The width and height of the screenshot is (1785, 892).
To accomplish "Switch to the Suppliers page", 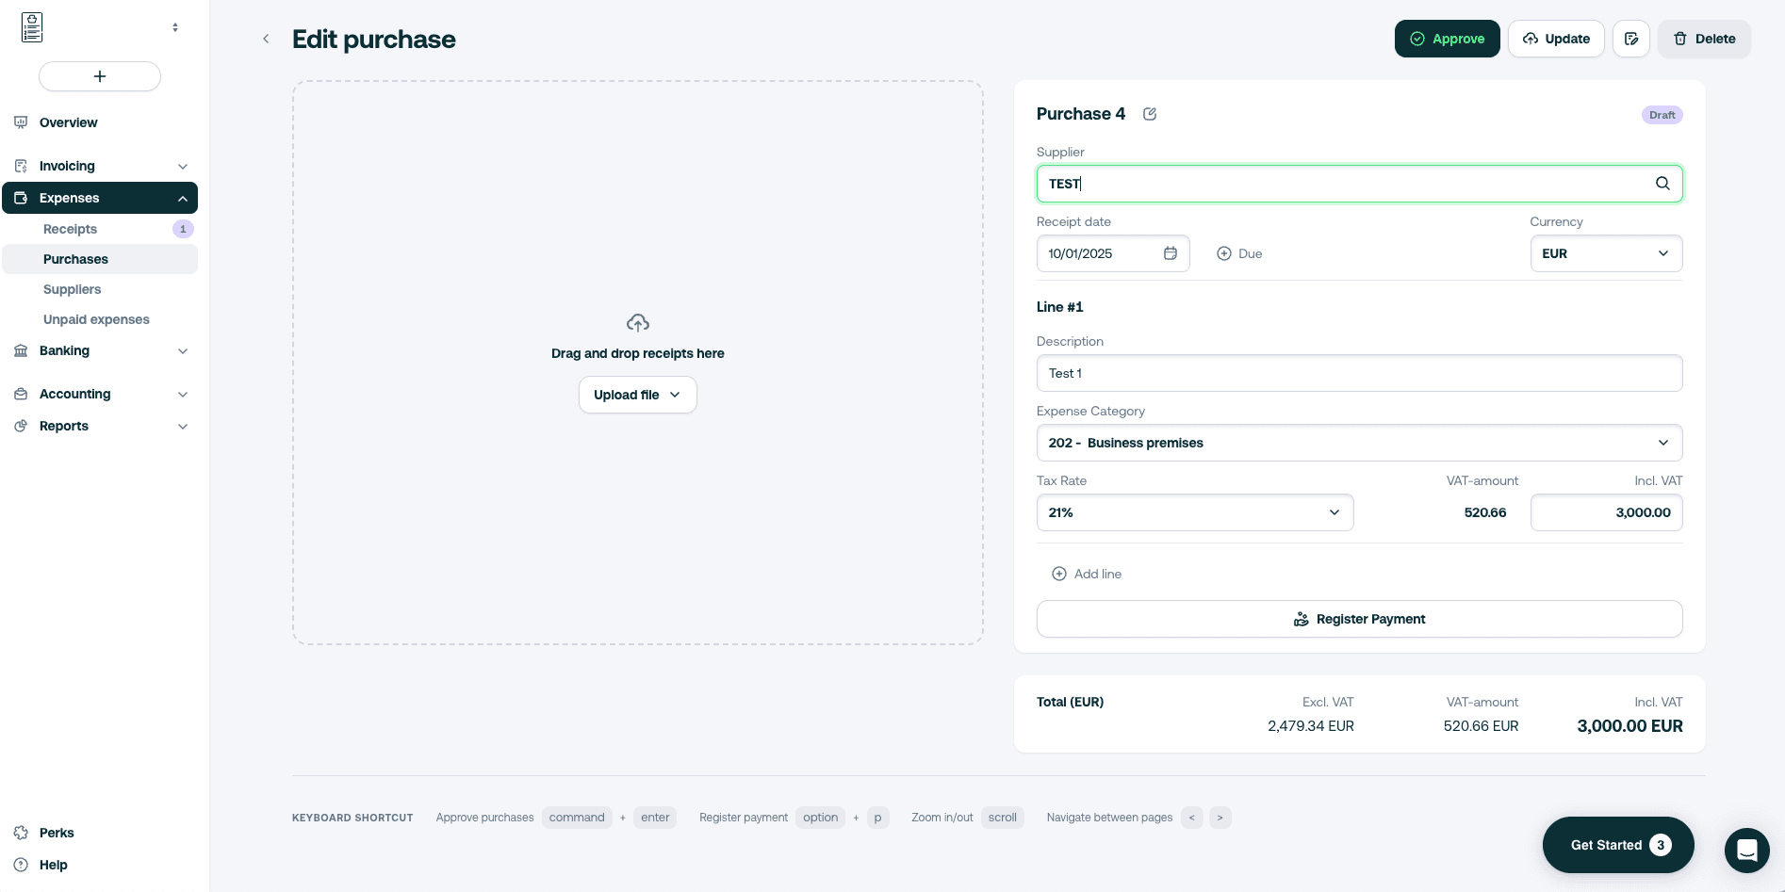I will click(x=72, y=289).
